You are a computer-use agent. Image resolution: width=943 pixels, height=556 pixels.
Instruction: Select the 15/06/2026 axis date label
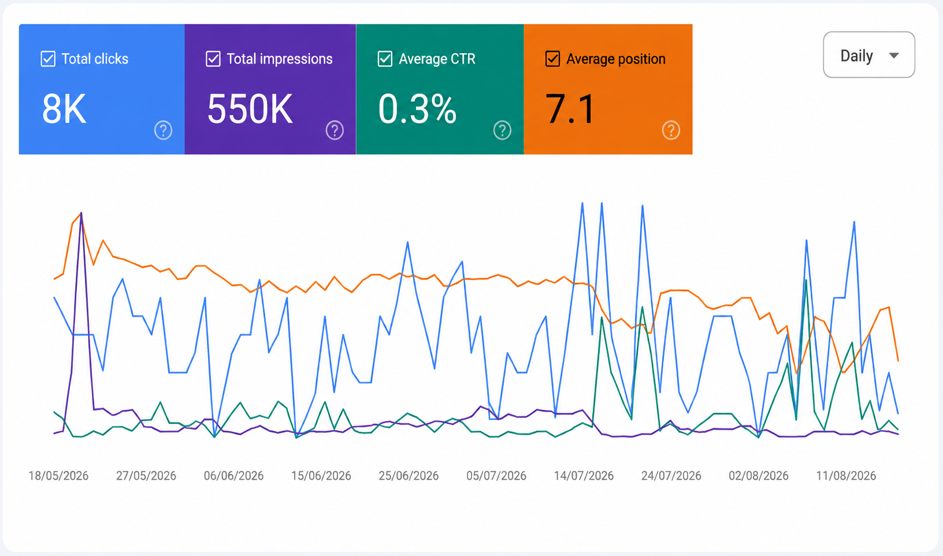coord(321,476)
